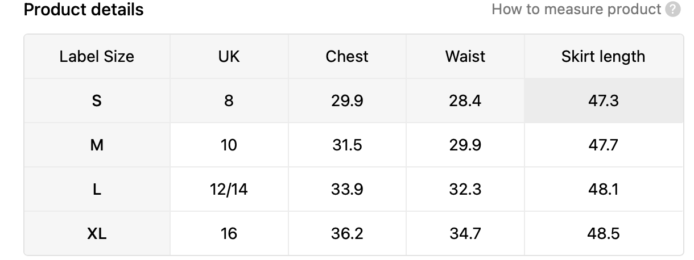Click the question mark help icon
This screenshot has height=260, width=694.
click(673, 10)
